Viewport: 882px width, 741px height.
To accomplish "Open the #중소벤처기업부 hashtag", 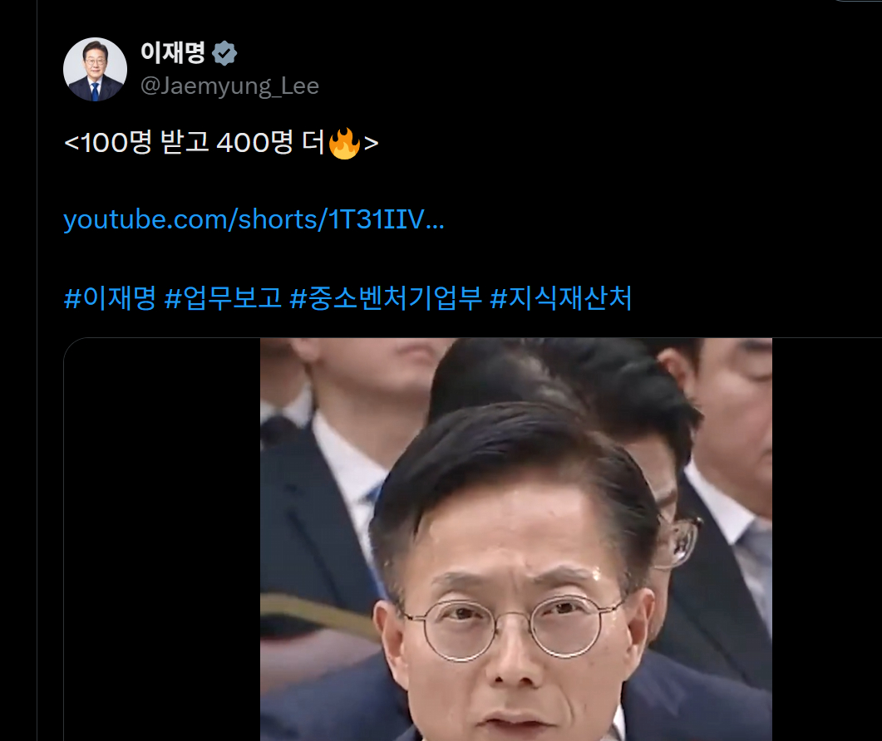I will (x=386, y=298).
